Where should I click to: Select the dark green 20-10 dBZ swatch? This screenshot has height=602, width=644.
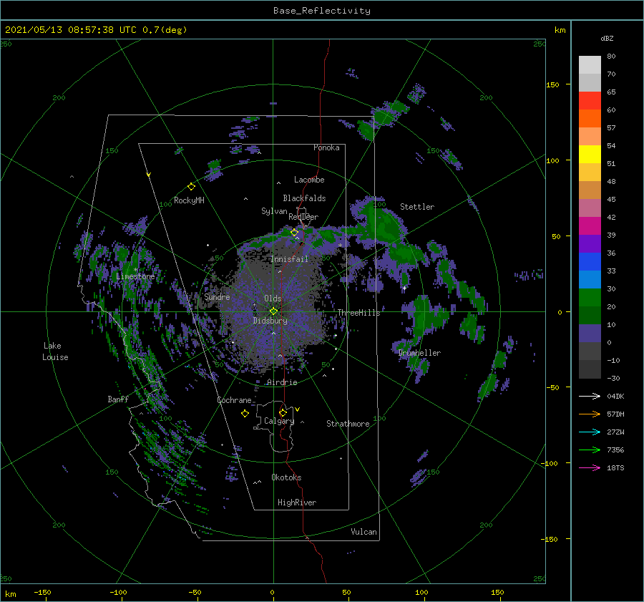tap(590, 316)
